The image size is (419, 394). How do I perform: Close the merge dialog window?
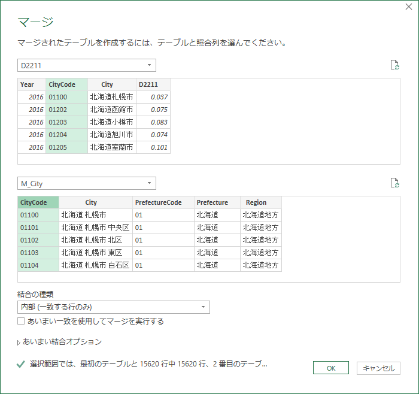408,8
